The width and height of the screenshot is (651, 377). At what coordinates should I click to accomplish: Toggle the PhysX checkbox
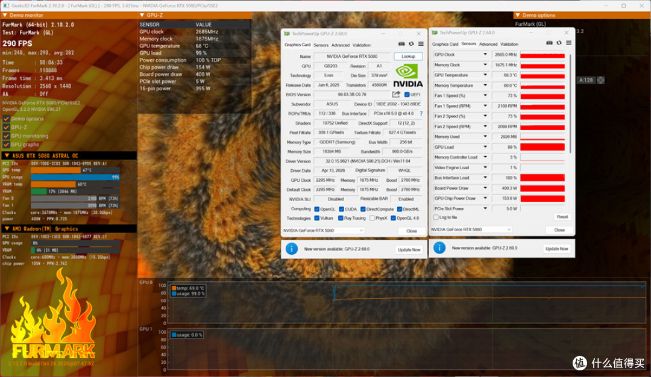tap(373, 218)
